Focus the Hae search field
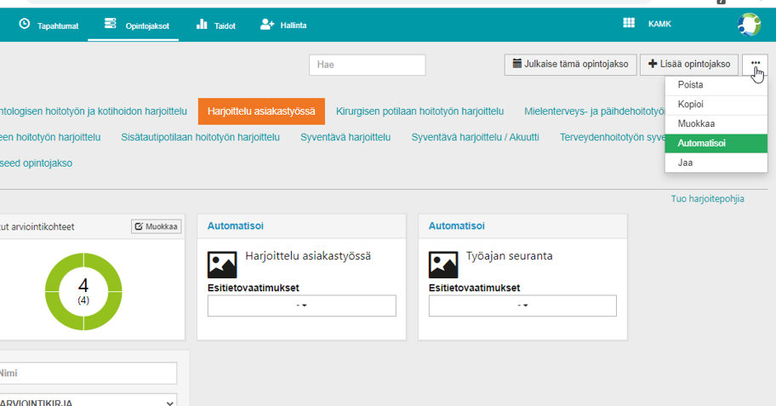The height and width of the screenshot is (406, 776). pos(367,65)
